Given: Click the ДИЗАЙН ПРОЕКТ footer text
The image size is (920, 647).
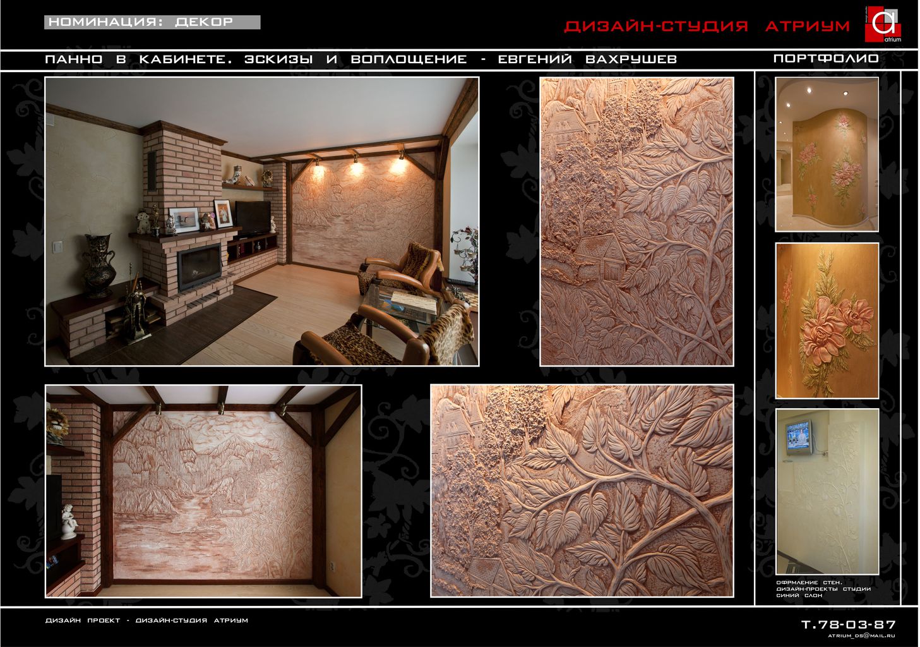Looking at the screenshot, I should click(146, 620).
